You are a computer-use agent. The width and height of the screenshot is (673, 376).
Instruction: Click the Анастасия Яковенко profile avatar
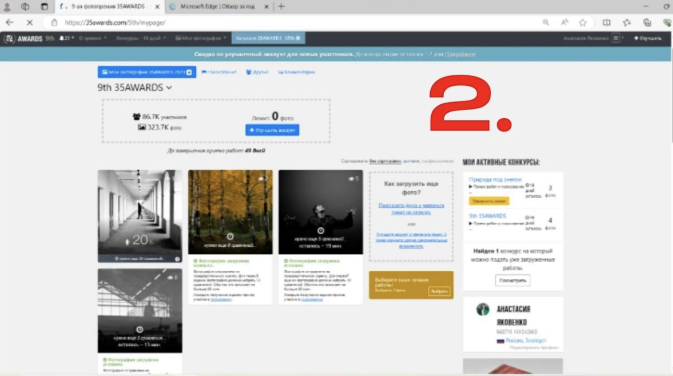point(483,309)
